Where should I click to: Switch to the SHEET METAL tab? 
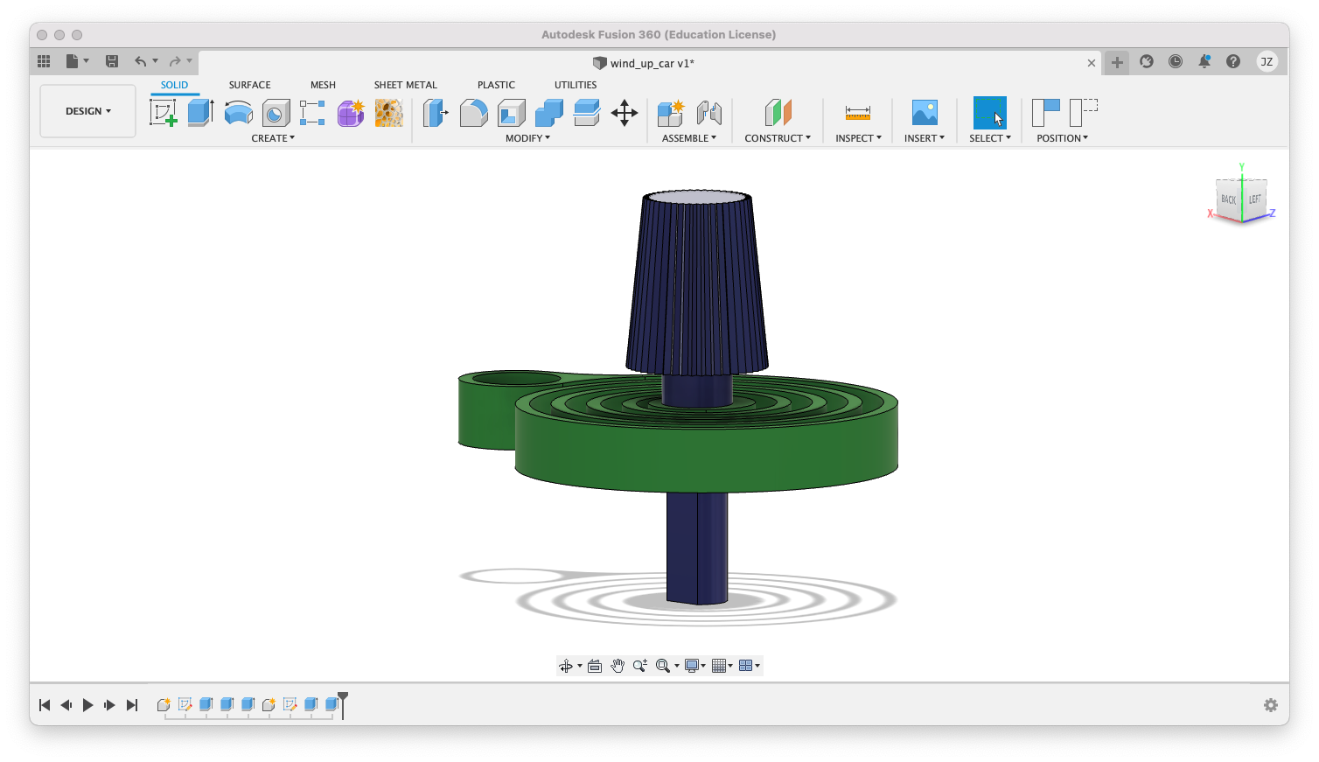click(x=406, y=85)
